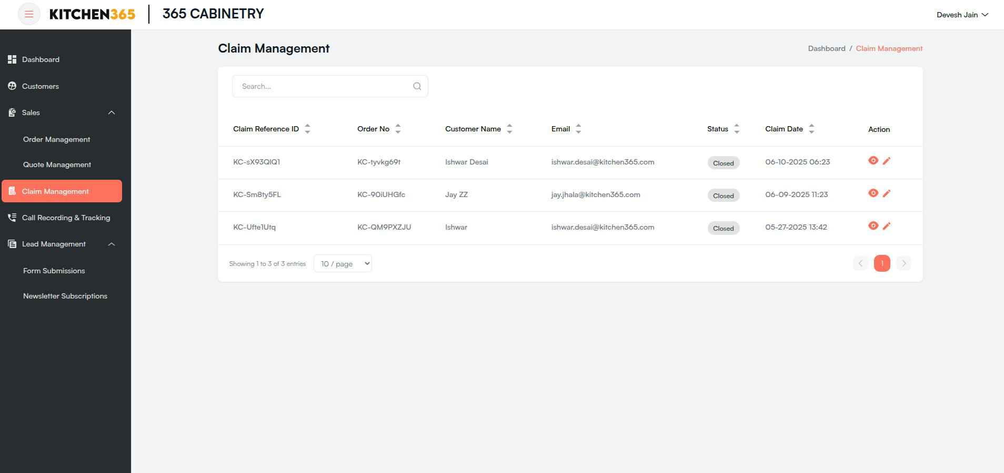Sort the table by Status arrows
This screenshot has width=1004, height=473.
click(x=737, y=129)
